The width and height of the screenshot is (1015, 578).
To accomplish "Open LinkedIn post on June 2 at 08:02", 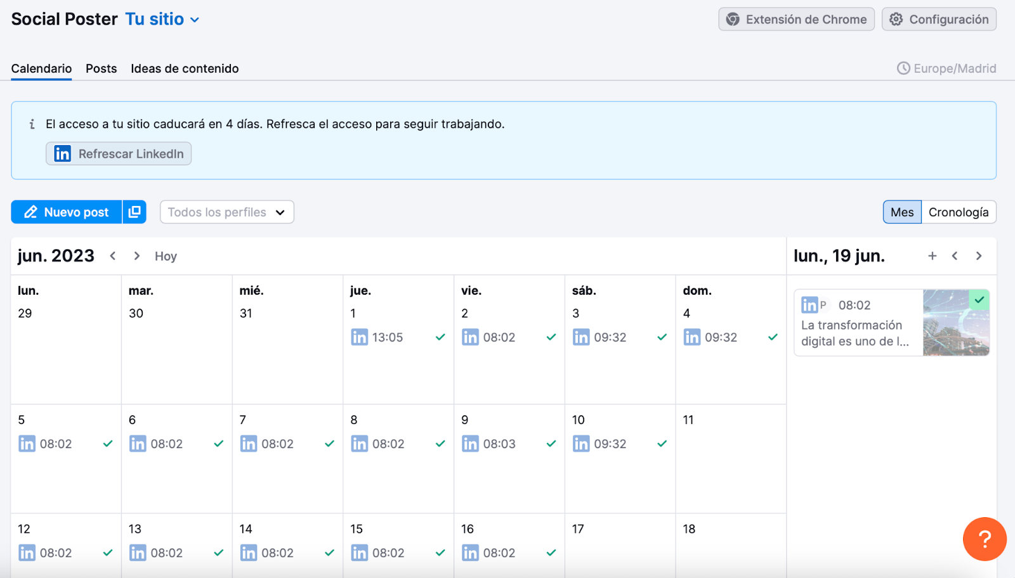I will tap(509, 337).
